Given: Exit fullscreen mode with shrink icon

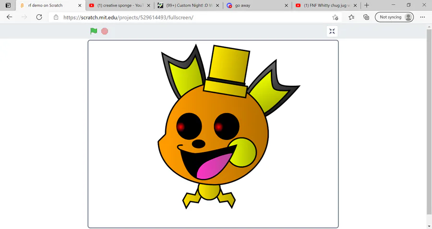Looking at the screenshot, I should click(x=332, y=31).
